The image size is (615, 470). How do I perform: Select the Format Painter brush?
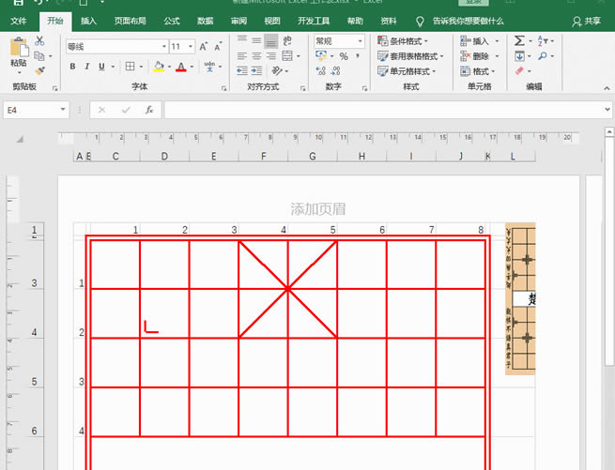[x=39, y=69]
